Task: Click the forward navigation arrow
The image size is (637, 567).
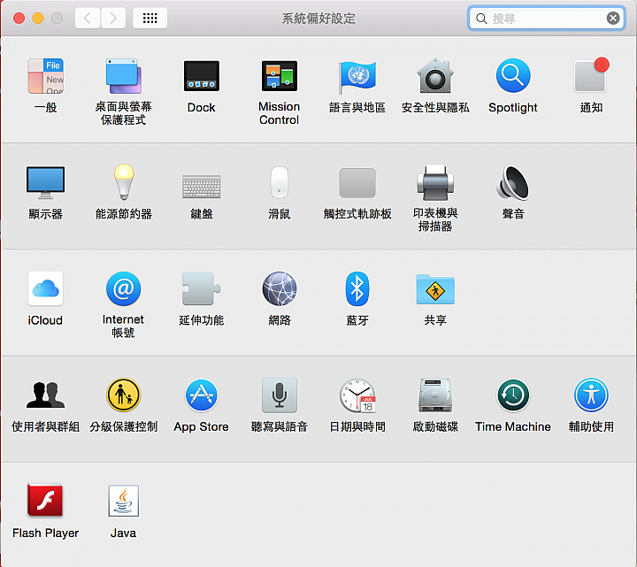Action: tap(113, 18)
